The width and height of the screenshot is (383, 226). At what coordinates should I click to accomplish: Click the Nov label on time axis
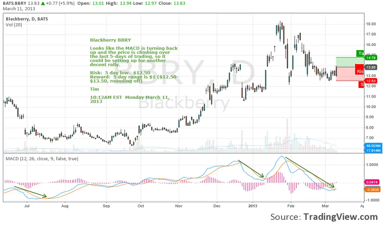tap(179, 206)
